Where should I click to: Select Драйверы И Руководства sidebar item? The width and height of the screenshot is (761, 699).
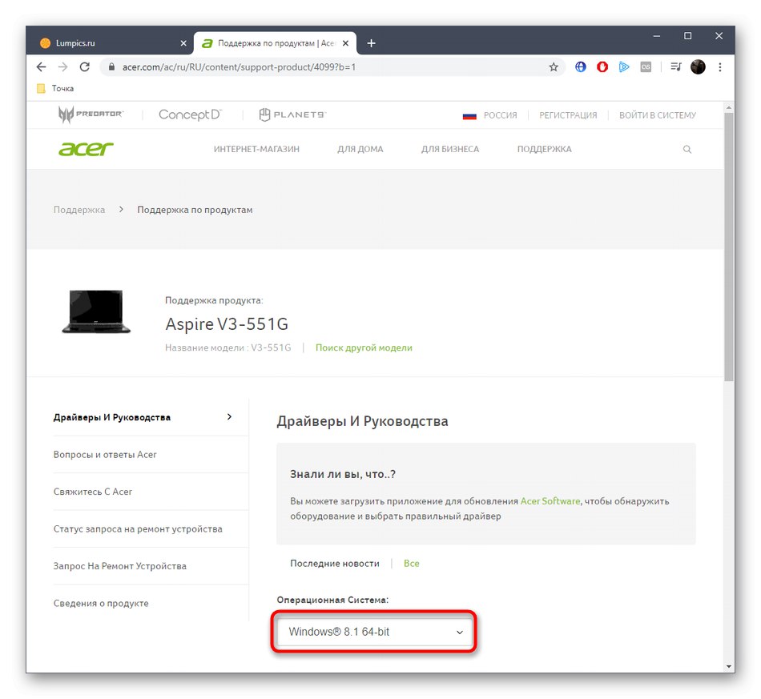[x=111, y=417]
